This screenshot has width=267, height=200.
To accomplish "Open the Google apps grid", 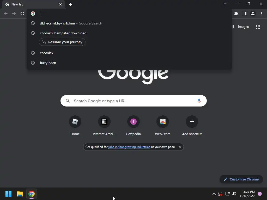I will 258,27.
